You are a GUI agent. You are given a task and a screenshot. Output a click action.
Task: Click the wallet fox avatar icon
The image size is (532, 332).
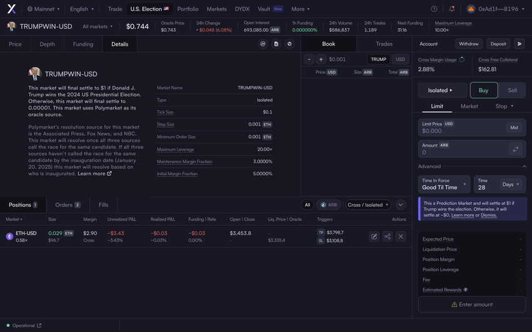(471, 9)
